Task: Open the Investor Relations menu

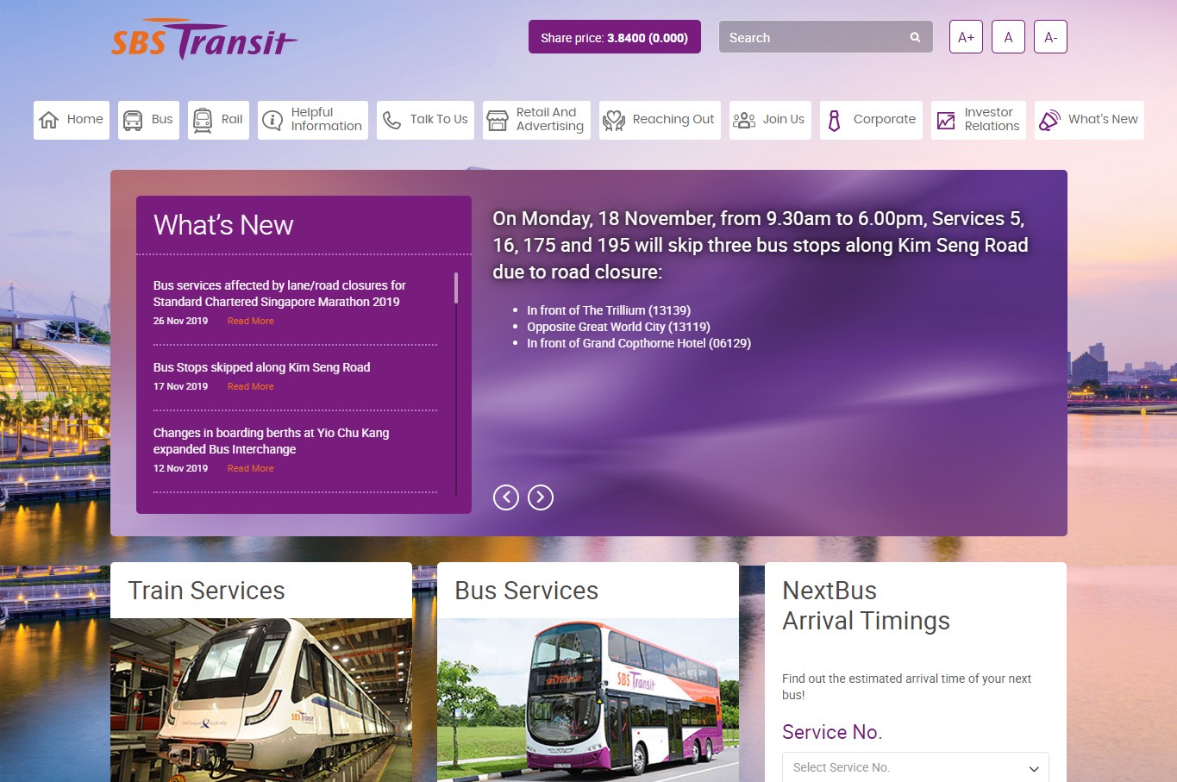Action: coord(979,120)
